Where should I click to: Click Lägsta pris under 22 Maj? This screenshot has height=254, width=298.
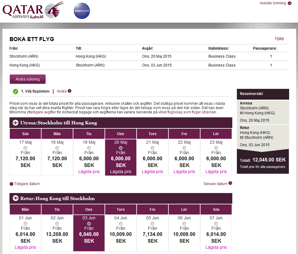tap(184, 172)
